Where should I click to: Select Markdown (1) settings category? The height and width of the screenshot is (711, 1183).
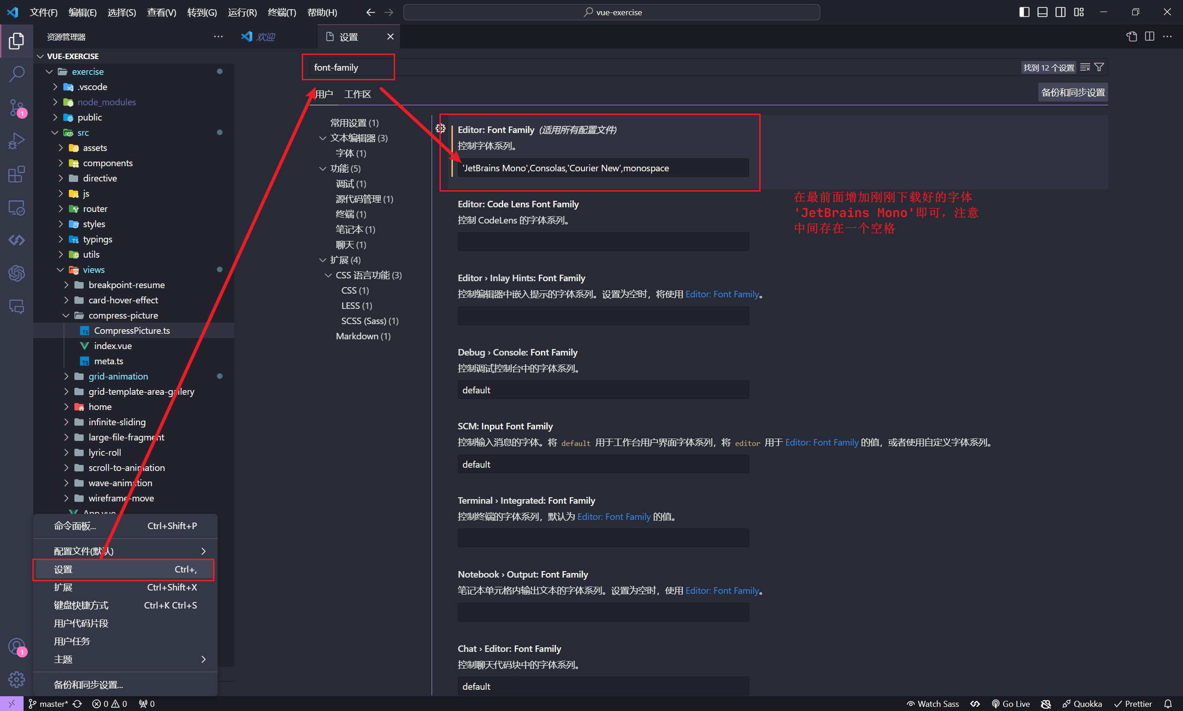(363, 336)
